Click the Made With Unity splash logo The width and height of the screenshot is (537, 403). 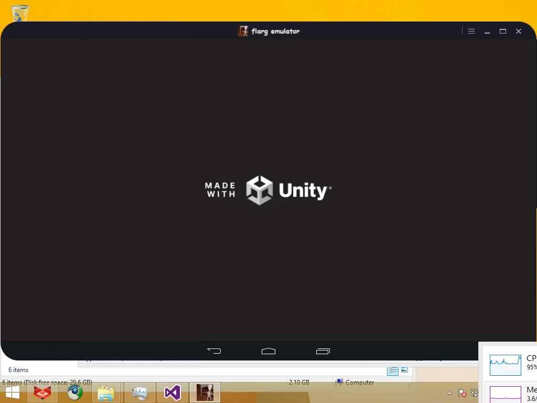(268, 190)
